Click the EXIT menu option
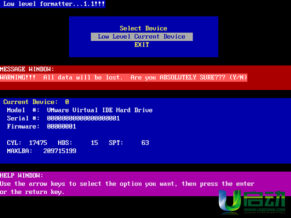 click(x=142, y=45)
